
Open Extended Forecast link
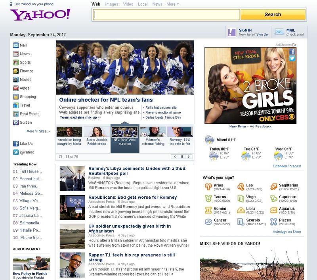[286, 166]
